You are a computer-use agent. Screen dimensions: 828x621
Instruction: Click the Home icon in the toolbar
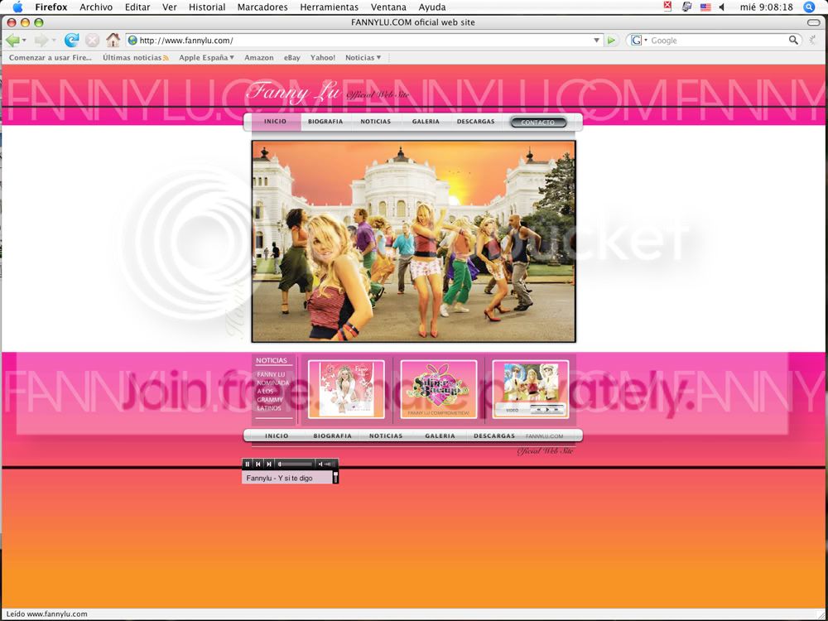click(113, 40)
